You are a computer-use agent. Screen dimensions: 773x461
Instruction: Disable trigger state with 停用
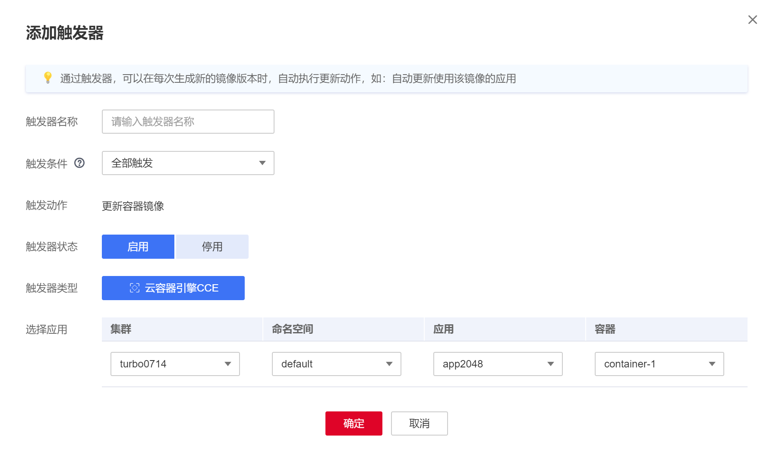click(x=212, y=246)
